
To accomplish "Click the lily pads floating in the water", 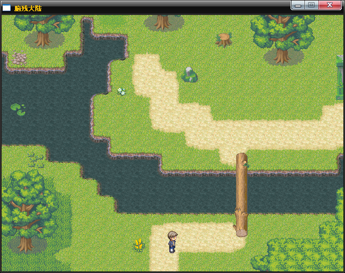I will click(x=18, y=110).
